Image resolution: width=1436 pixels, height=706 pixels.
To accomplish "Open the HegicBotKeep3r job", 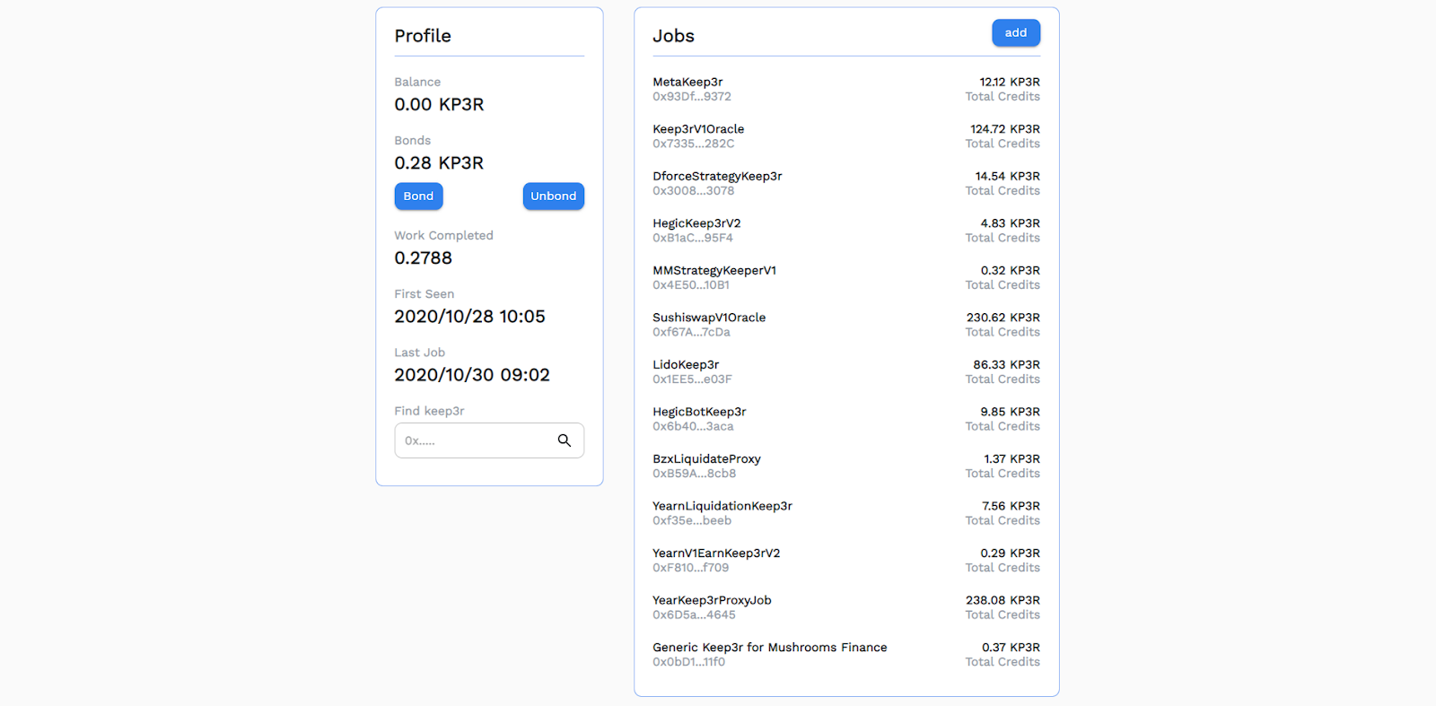I will click(699, 412).
